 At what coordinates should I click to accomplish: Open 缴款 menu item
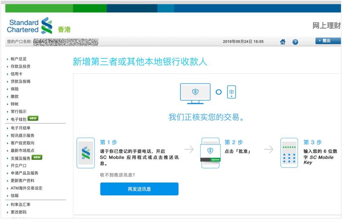[x=15, y=96]
